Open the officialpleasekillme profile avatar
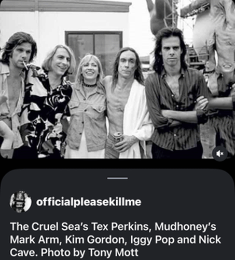The height and width of the screenshot is (260, 235). (x=21, y=202)
